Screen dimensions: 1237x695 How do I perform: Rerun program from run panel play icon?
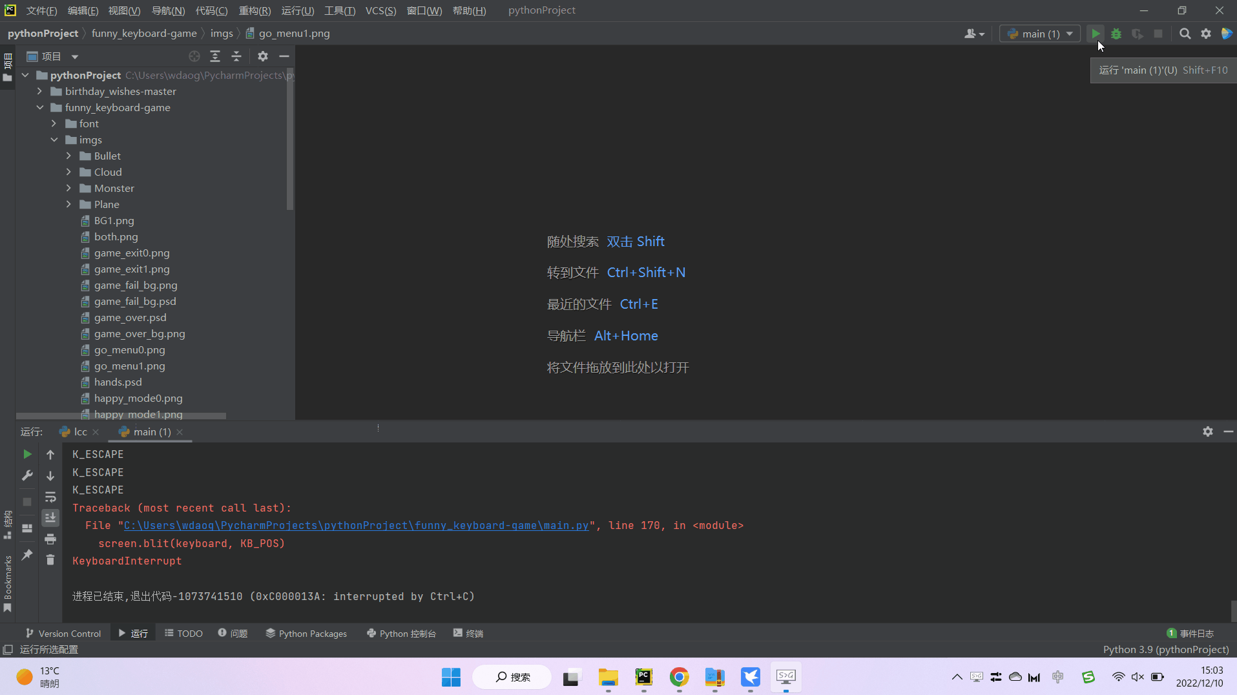[27, 454]
